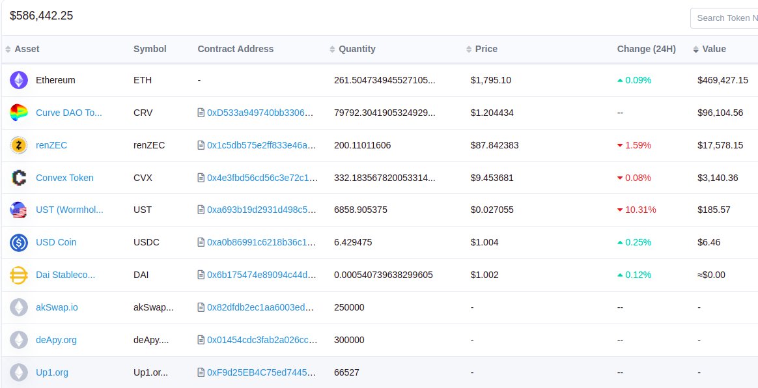Click contract document icon in renZEC row

[201, 145]
